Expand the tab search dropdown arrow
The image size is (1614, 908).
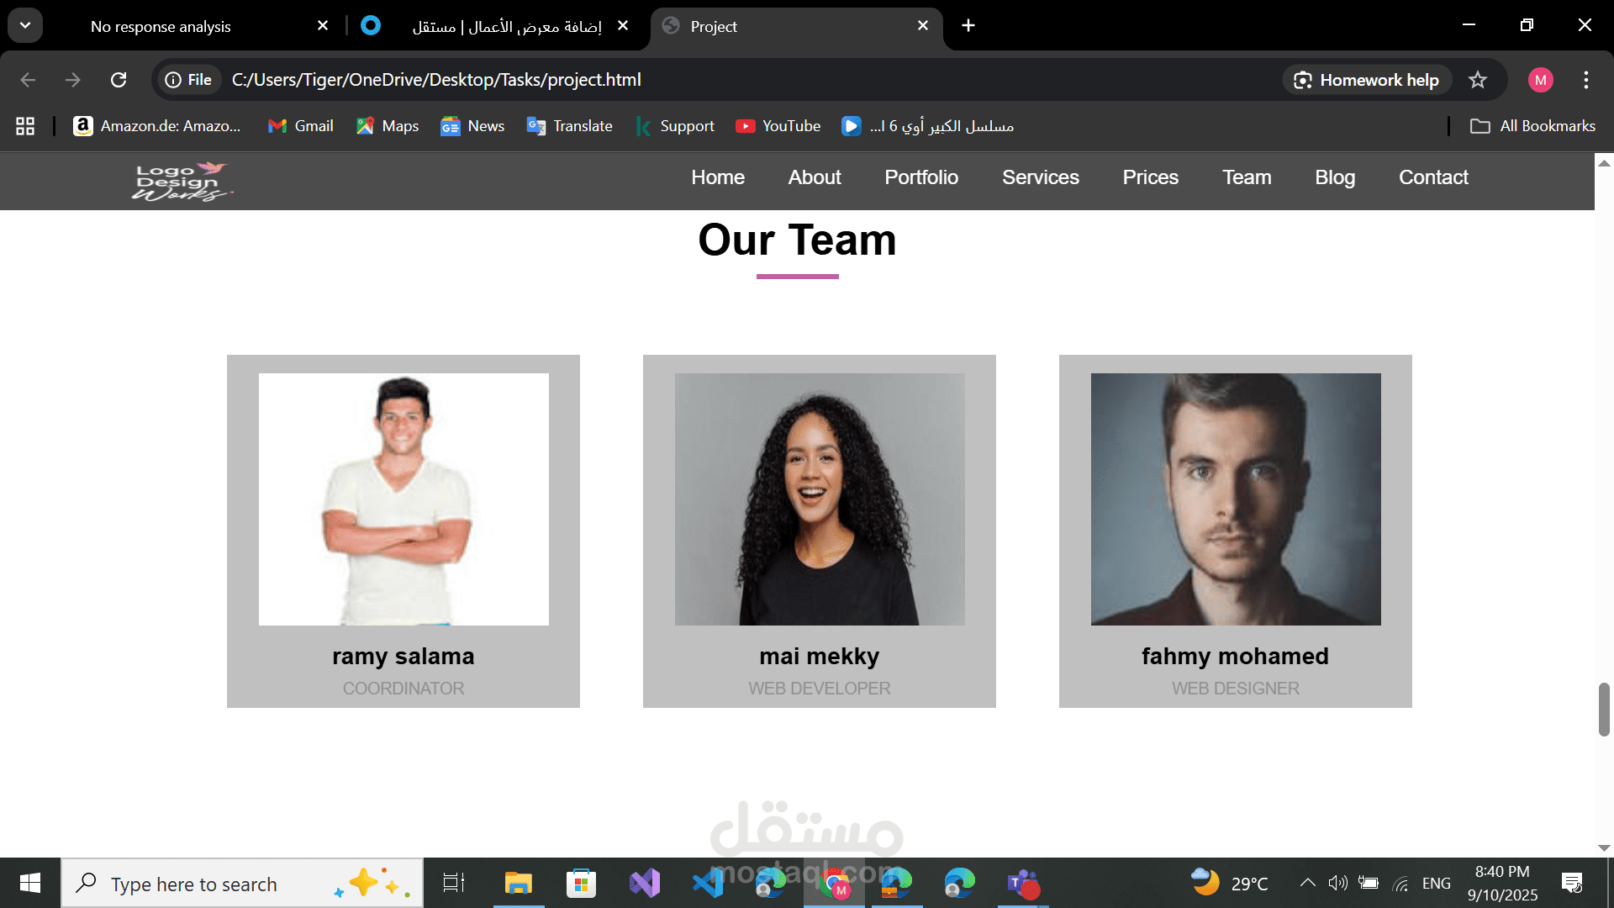[25, 26]
